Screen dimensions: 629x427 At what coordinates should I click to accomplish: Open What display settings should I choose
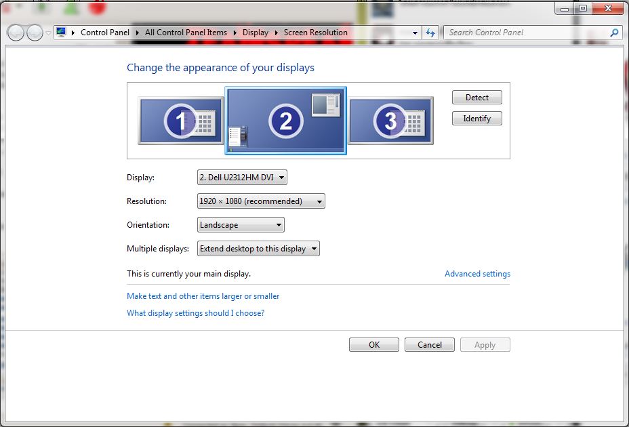[196, 313]
